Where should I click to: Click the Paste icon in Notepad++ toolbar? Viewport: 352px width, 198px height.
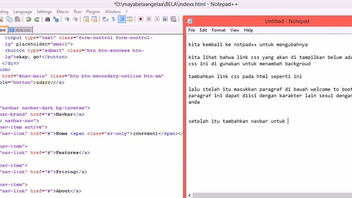click(x=18, y=19)
